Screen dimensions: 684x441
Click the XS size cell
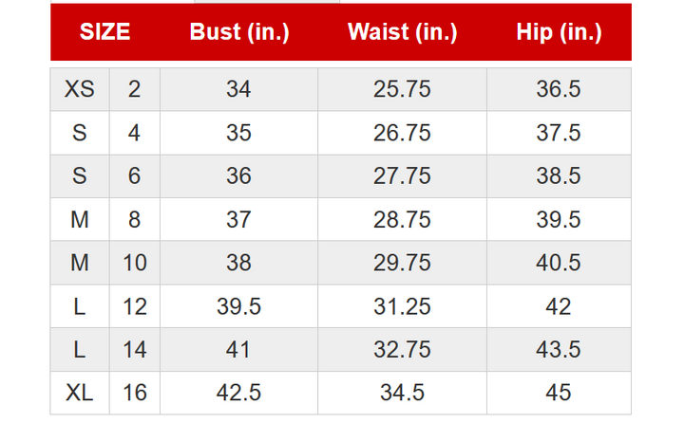(80, 89)
